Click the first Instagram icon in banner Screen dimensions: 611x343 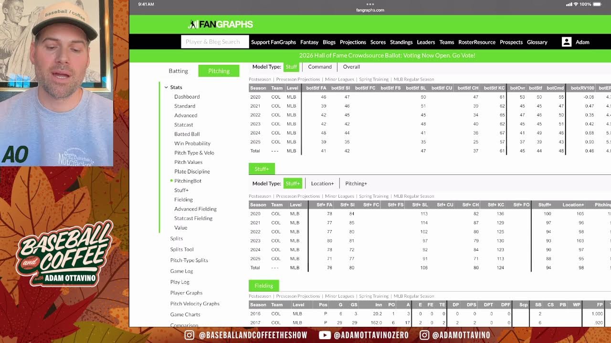pos(190,335)
